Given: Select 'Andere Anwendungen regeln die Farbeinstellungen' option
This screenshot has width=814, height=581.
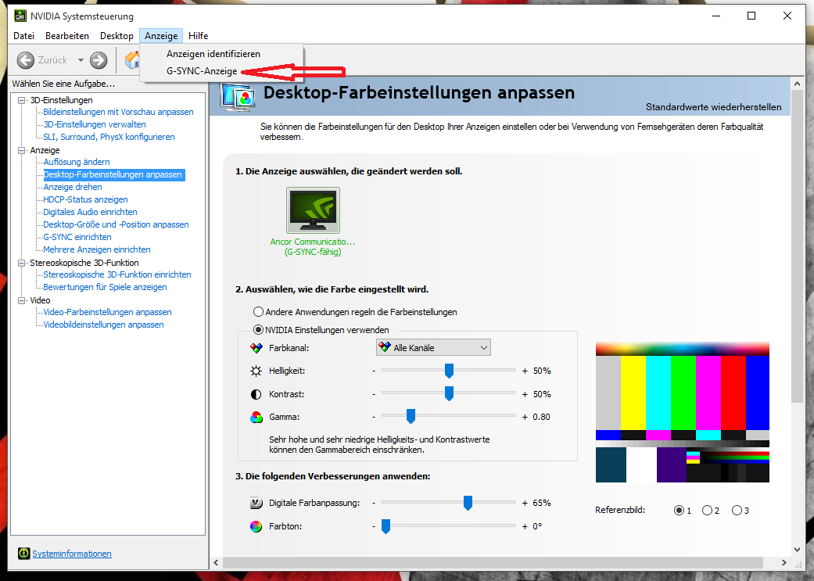Looking at the screenshot, I should [258, 312].
